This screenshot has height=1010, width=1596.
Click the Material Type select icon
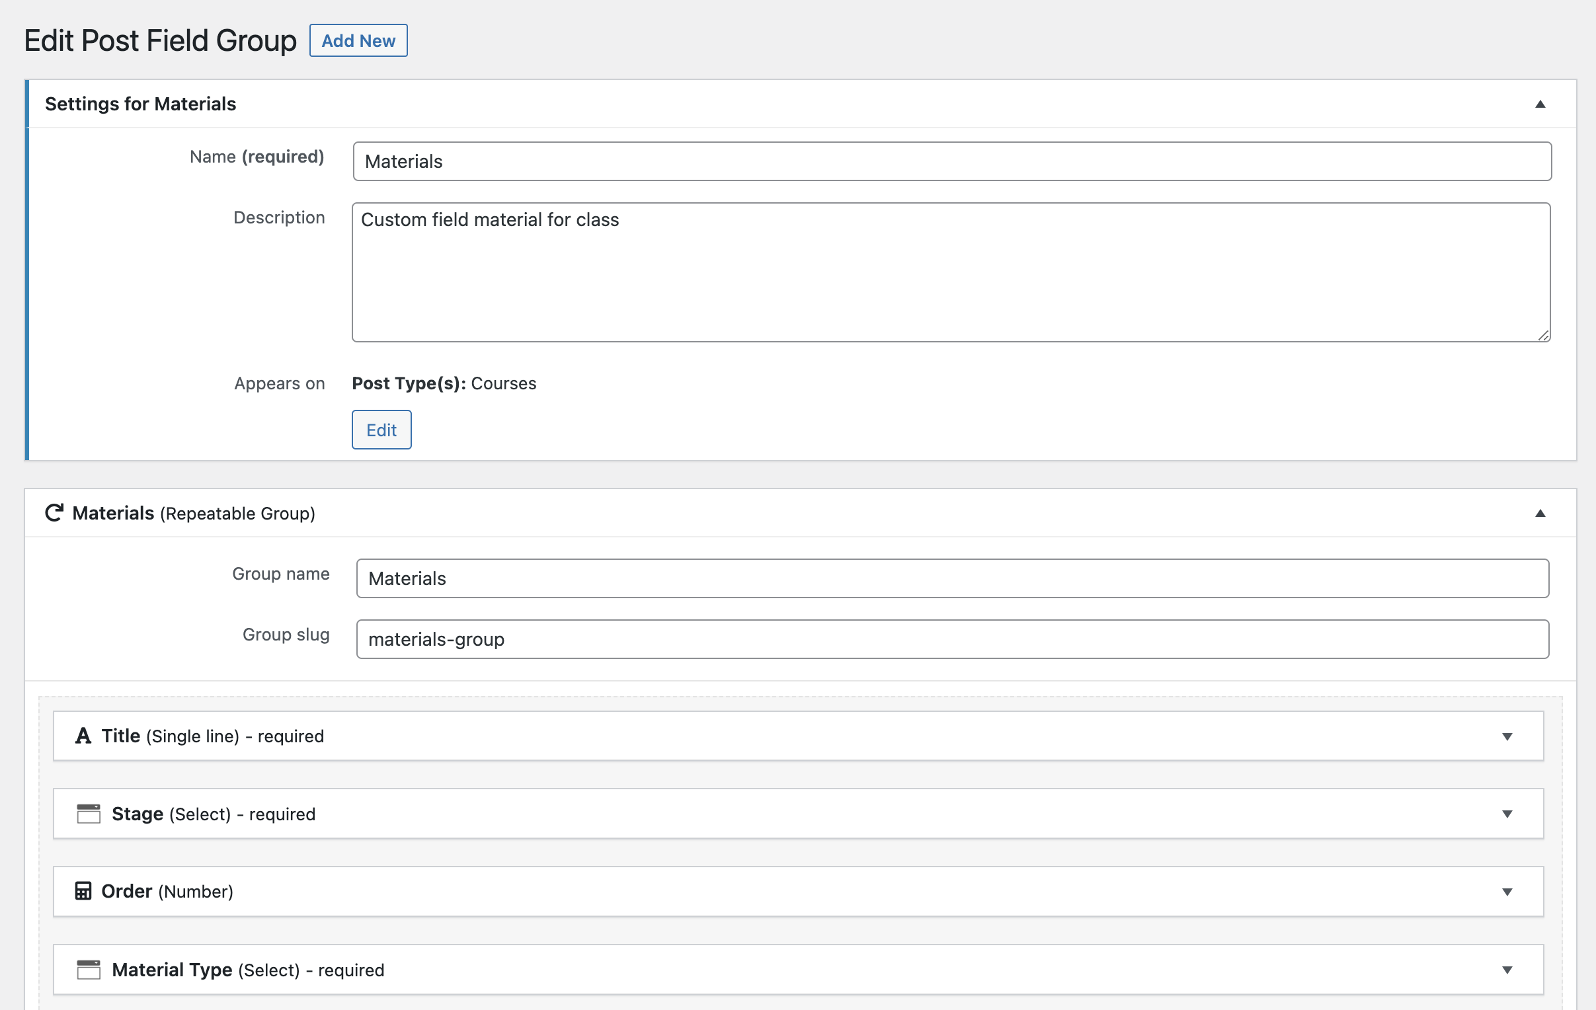coord(88,969)
